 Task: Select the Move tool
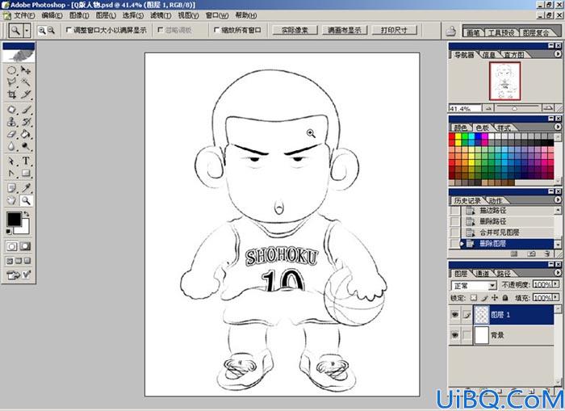tap(26, 70)
